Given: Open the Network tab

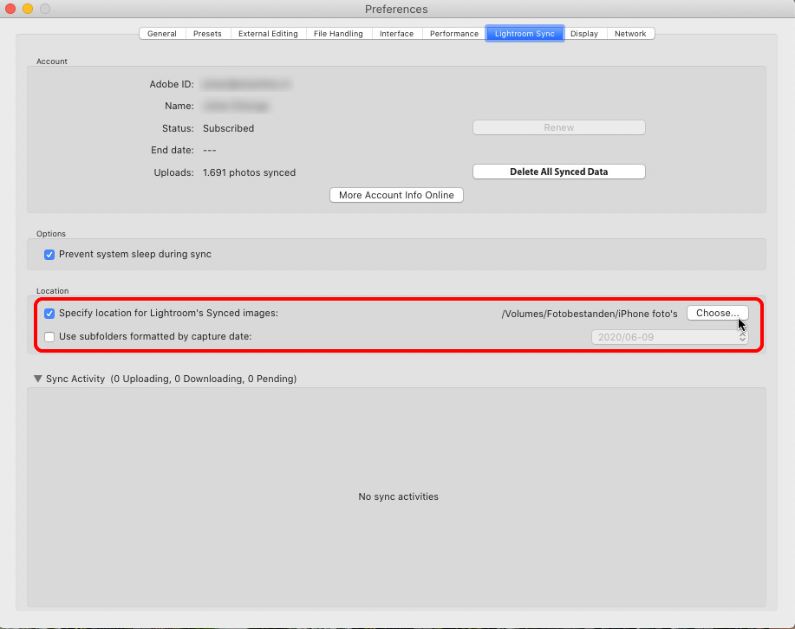Looking at the screenshot, I should click(630, 33).
